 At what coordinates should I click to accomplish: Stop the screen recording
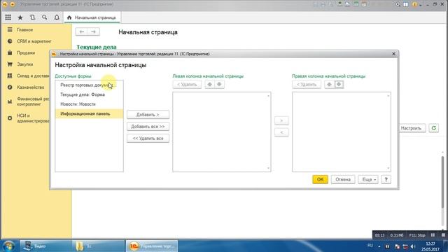coord(443,235)
